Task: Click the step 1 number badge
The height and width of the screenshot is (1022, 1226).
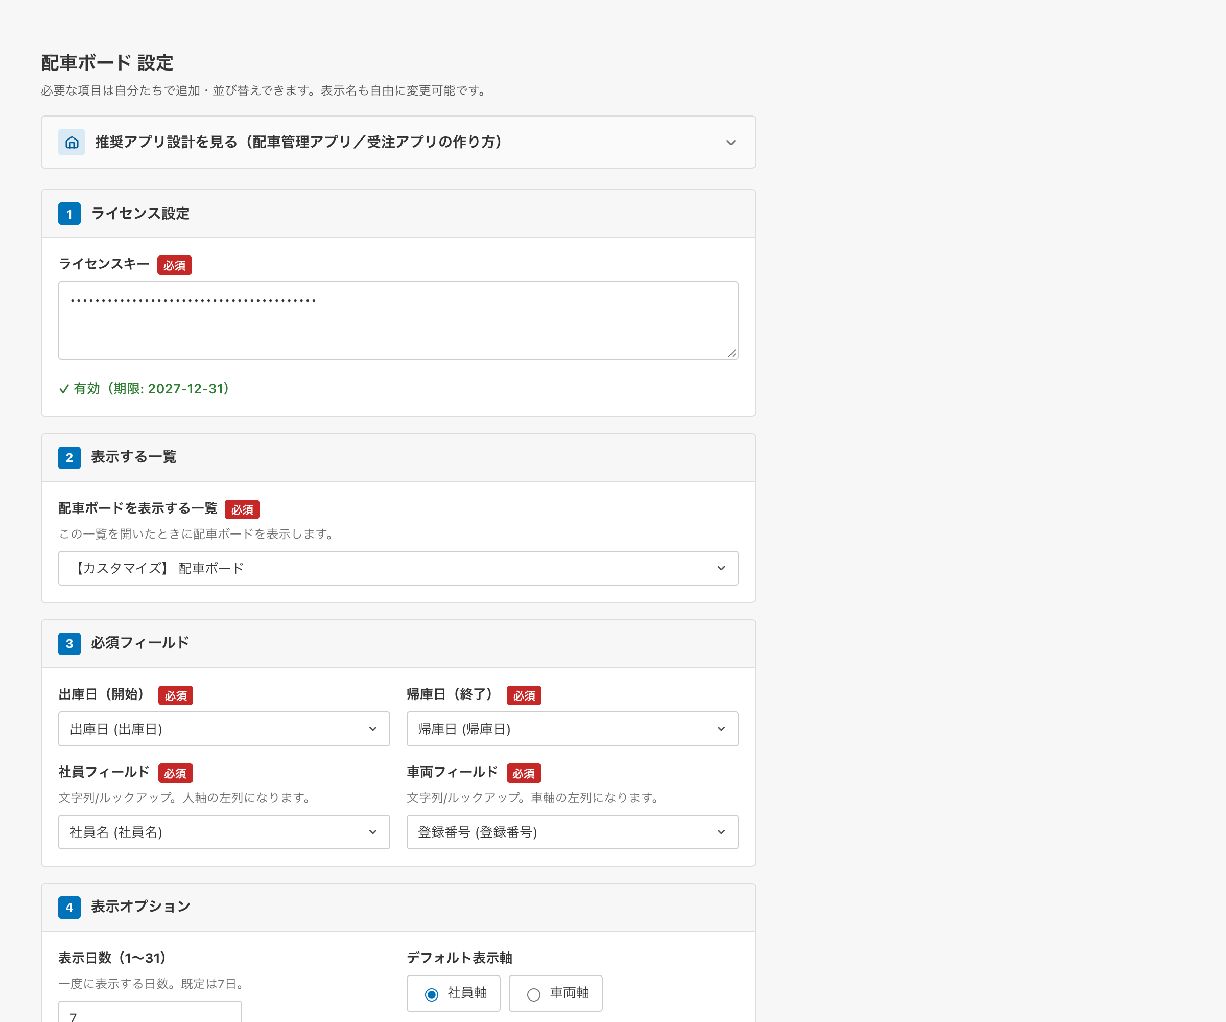Action: (x=69, y=214)
